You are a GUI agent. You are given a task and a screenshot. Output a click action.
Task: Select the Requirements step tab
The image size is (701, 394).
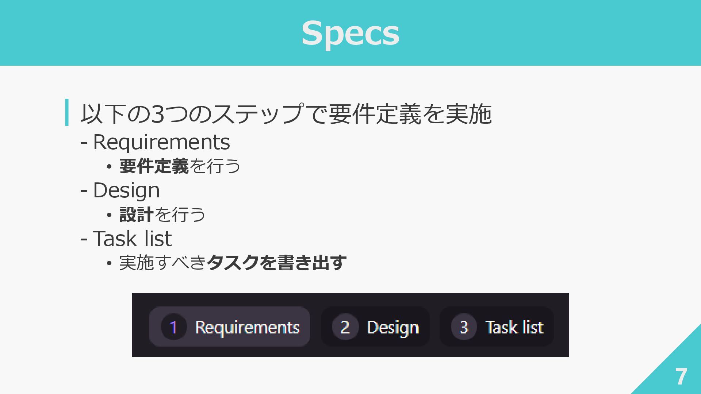(x=229, y=327)
